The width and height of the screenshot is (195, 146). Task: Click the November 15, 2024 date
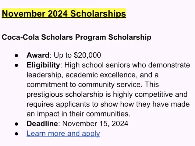pyautogui.click(x=95, y=123)
